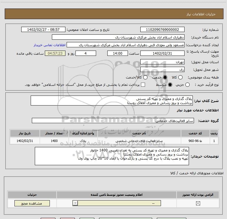227x219 pixels.
Task: Click the service name cell سایر فعالیت های خدماتی شخصی
Action: [139, 141]
